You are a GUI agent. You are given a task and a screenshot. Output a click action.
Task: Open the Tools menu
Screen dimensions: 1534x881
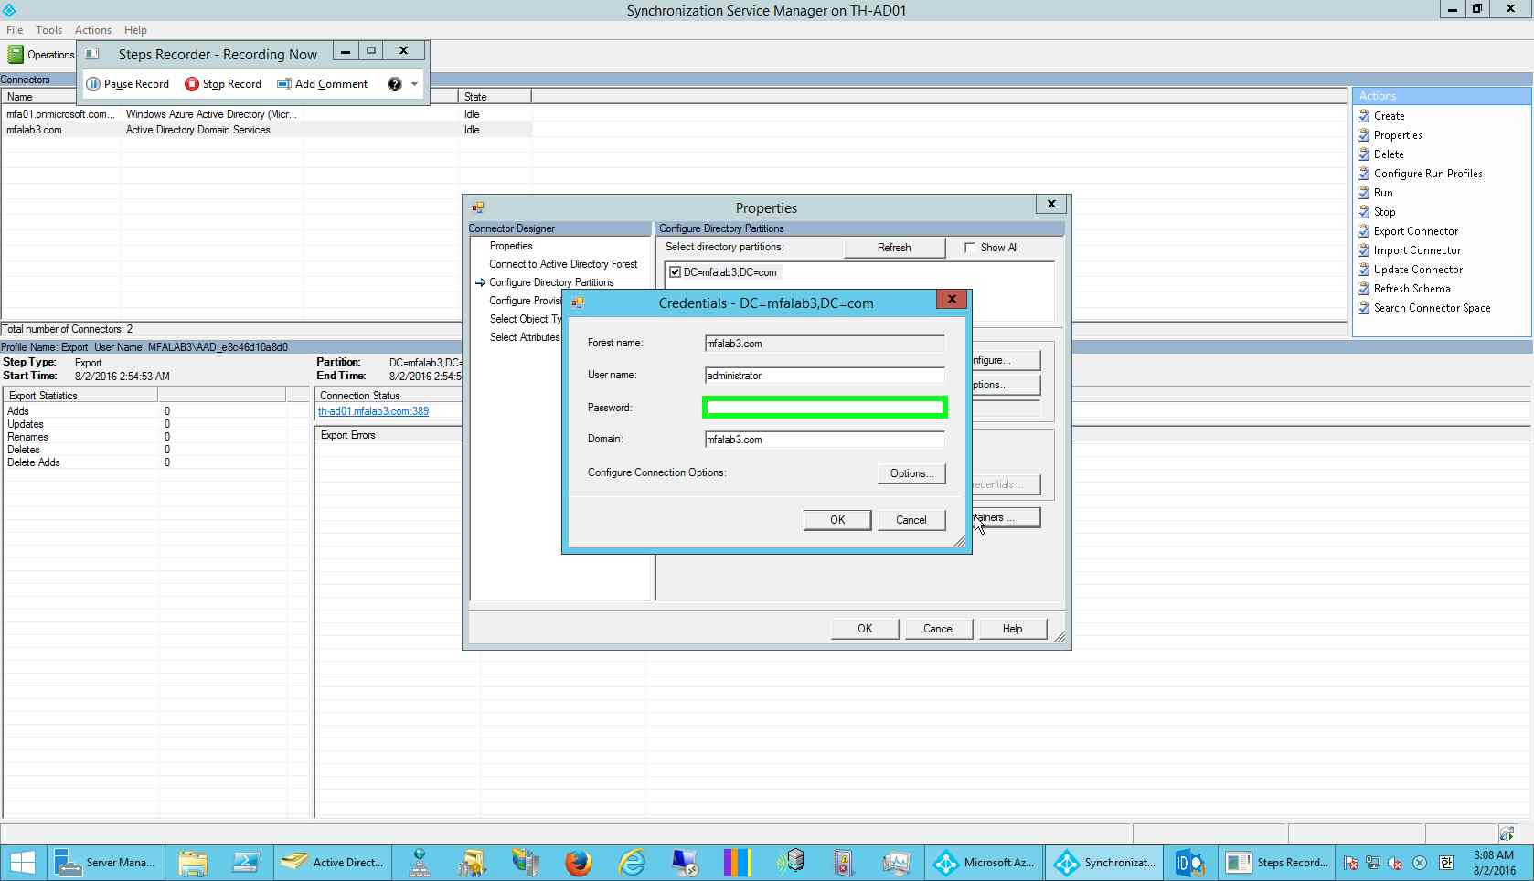coord(49,30)
